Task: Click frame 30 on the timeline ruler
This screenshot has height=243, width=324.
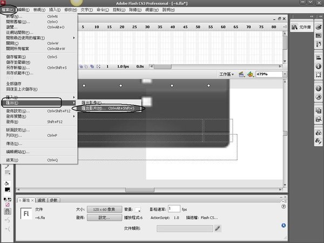Action: coord(147,27)
